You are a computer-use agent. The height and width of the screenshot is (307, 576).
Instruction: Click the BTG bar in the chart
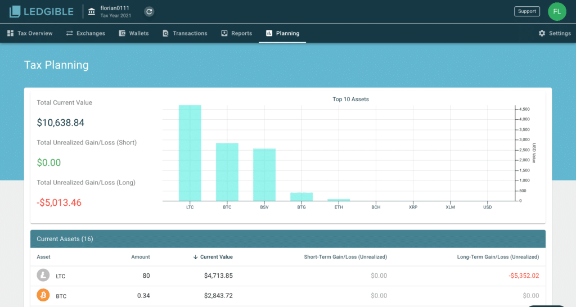(301, 197)
